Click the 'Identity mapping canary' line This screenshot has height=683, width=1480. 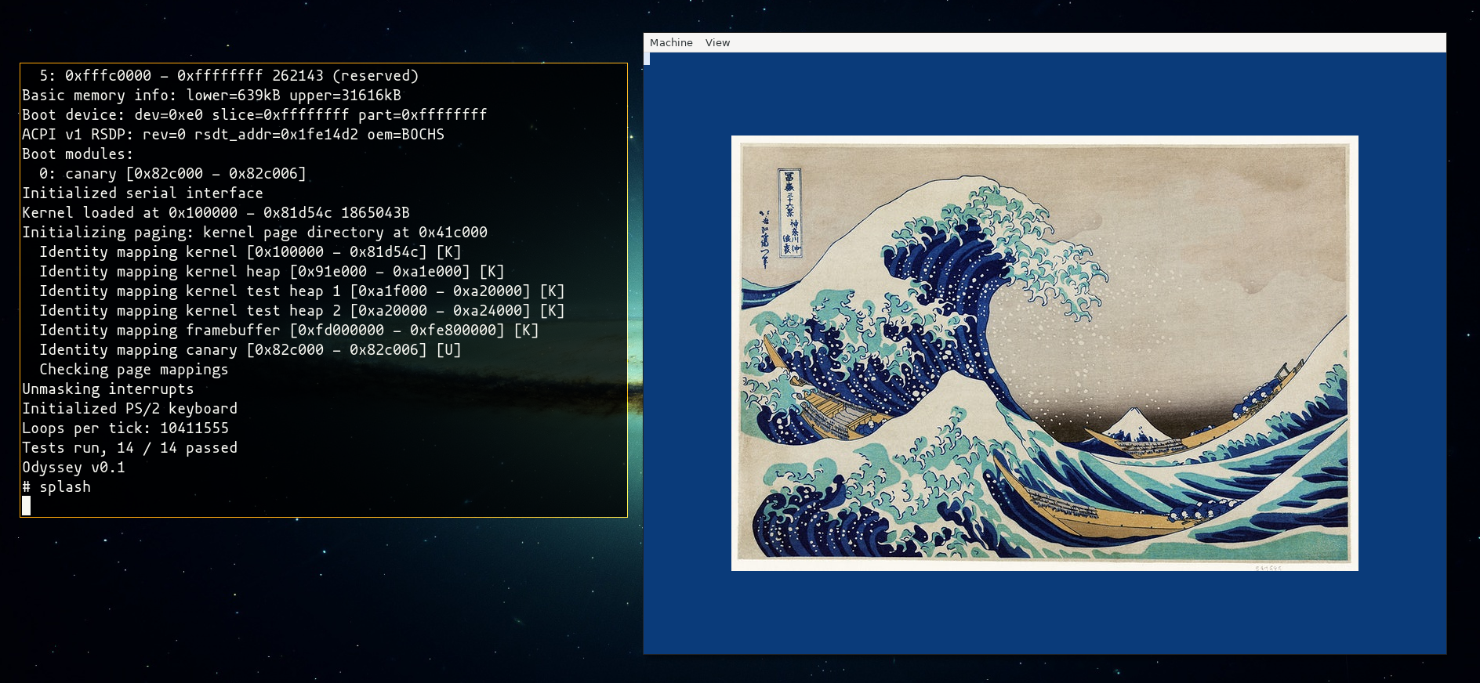[250, 349]
